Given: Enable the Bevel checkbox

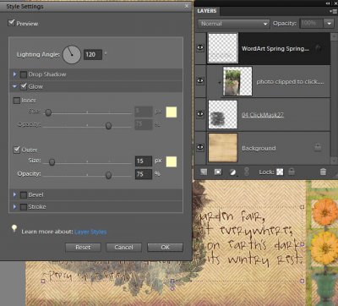Looking at the screenshot, I should pyautogui.click(x=24, y=194).
